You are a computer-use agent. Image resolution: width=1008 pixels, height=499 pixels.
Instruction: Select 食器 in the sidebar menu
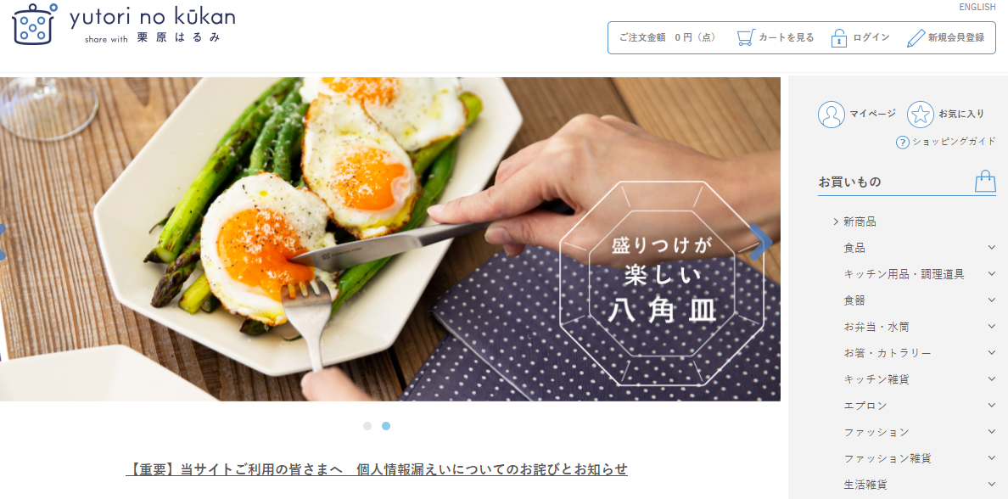[854, 300]
